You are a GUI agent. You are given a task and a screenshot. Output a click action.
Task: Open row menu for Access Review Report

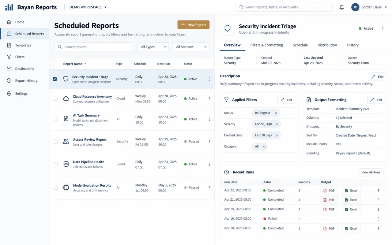click(x=209, y=142)
